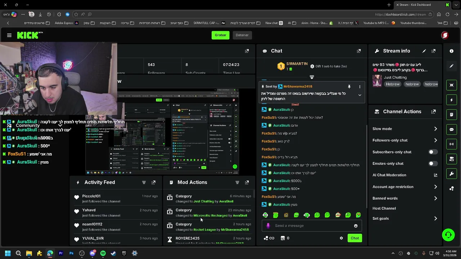The image size is (461, 259).
Task: Click the lightning bolt sidebar icon
Action: [x=451, y=100]
